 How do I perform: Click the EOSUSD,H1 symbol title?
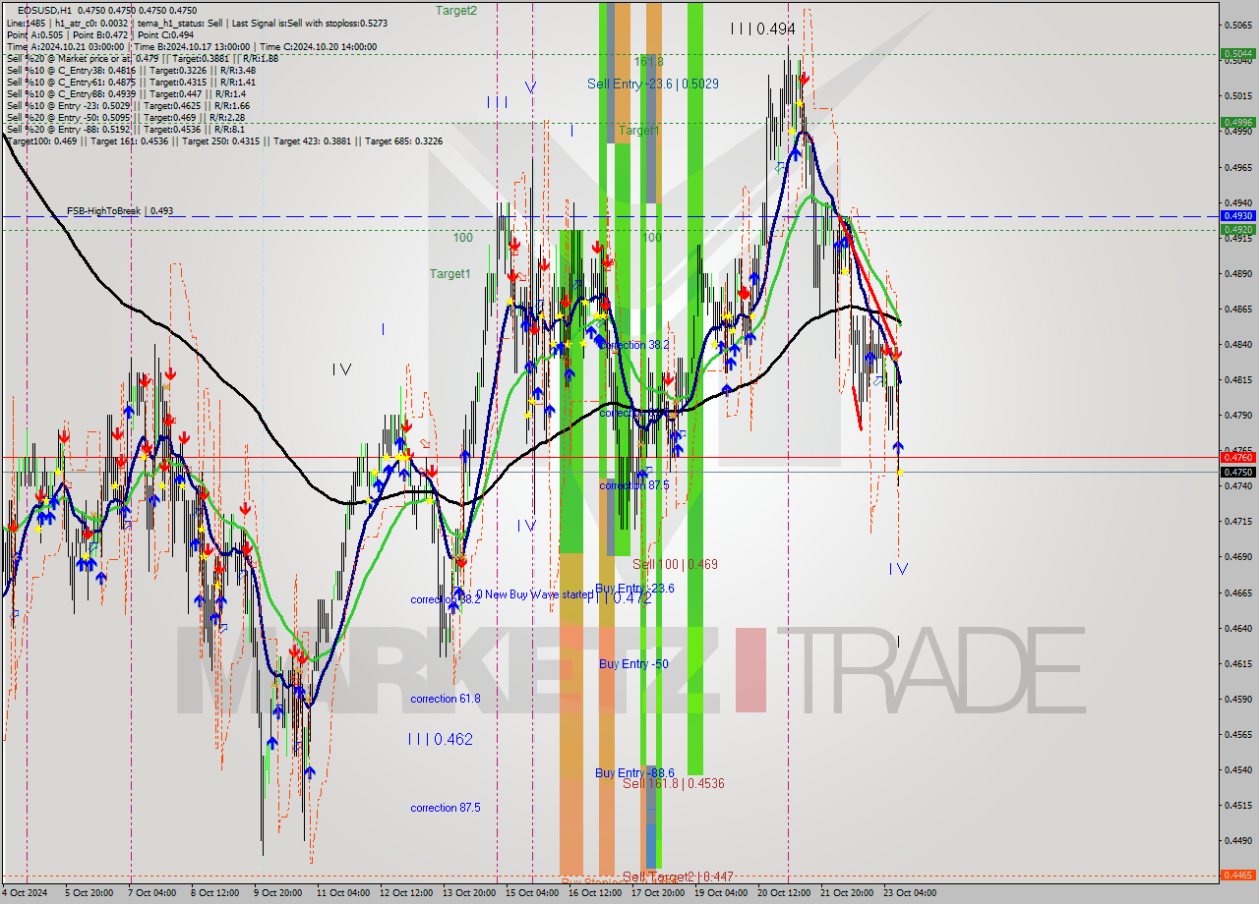pyautogui.click(x=45, y=10)
